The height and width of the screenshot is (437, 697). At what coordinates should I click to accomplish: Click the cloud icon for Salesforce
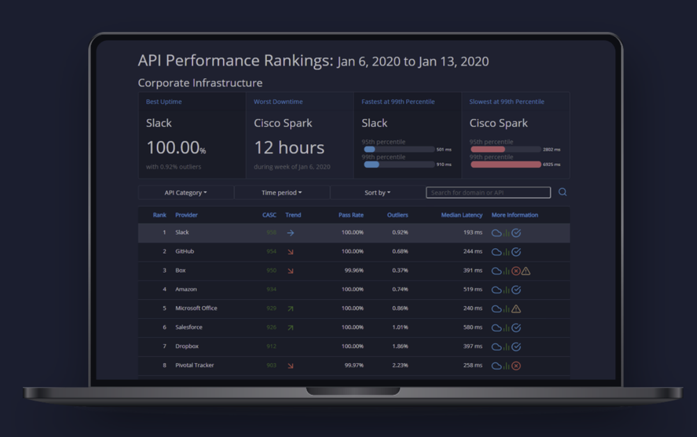click(x=496, y=327)
